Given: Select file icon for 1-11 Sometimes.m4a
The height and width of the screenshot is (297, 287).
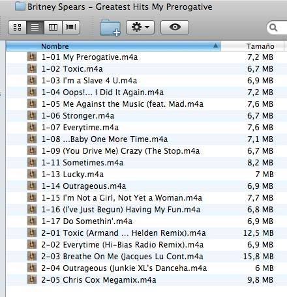Looking at the screenshot, I should [x=32, y=163].
